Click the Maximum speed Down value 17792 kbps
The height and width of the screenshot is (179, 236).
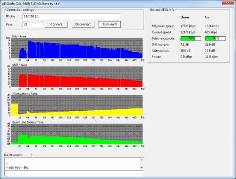tap(188, 26)
